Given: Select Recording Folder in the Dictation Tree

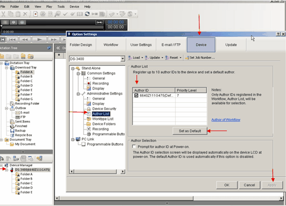Looking at the screenshot, I should [x=27, y=104].
